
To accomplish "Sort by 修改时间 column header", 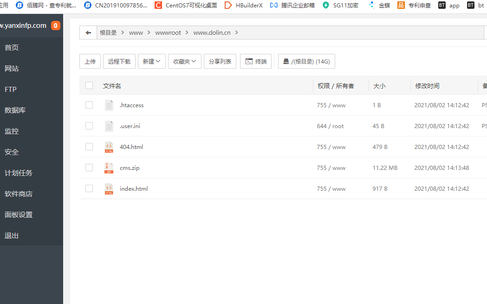I will click(x=427, y=86).
